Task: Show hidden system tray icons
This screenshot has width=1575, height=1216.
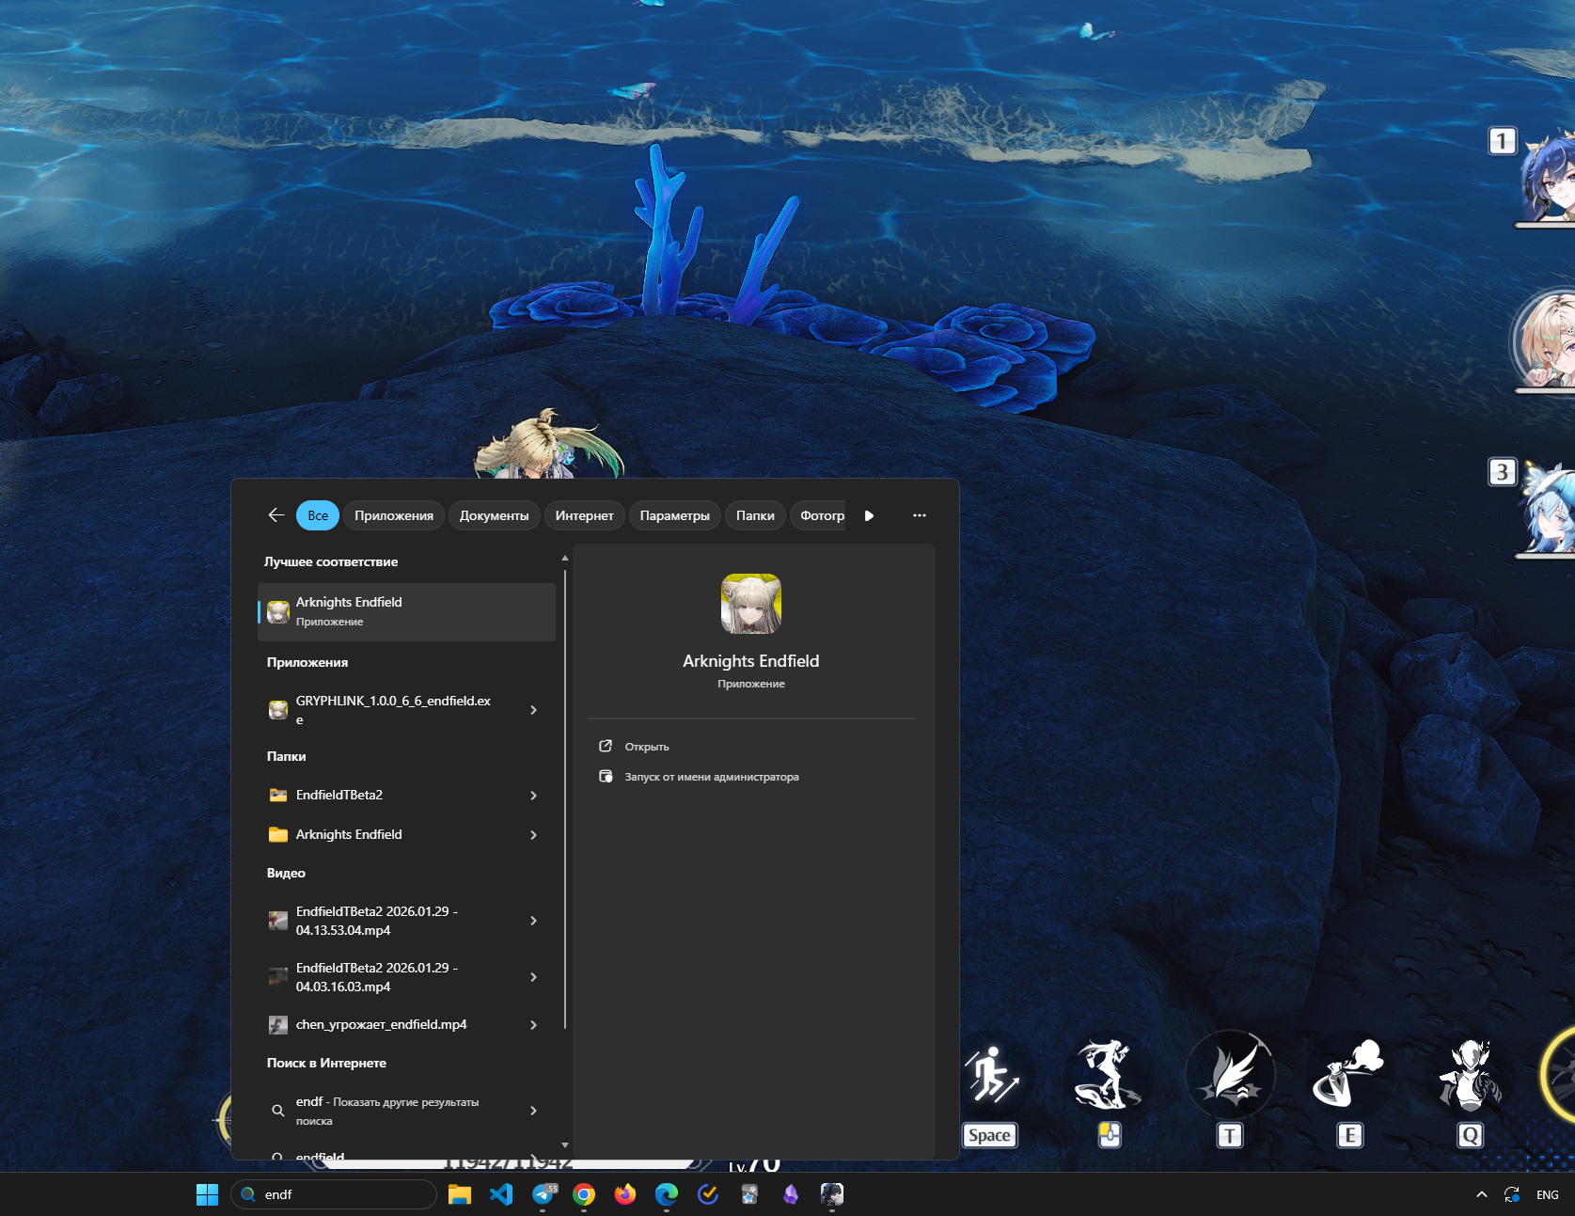Action: pyautogui.click(x=1482, y=1194)
